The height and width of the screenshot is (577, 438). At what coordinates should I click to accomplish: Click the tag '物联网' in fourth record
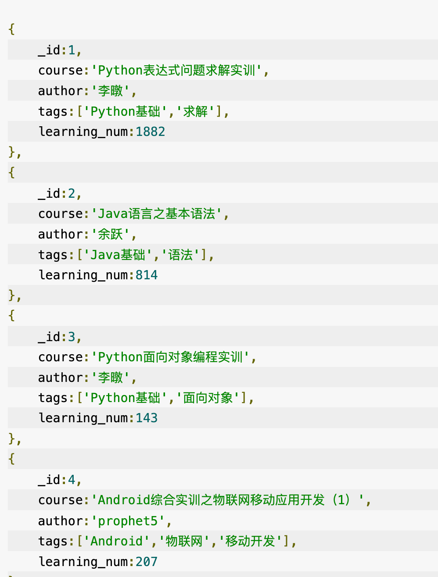pos(184,541)
